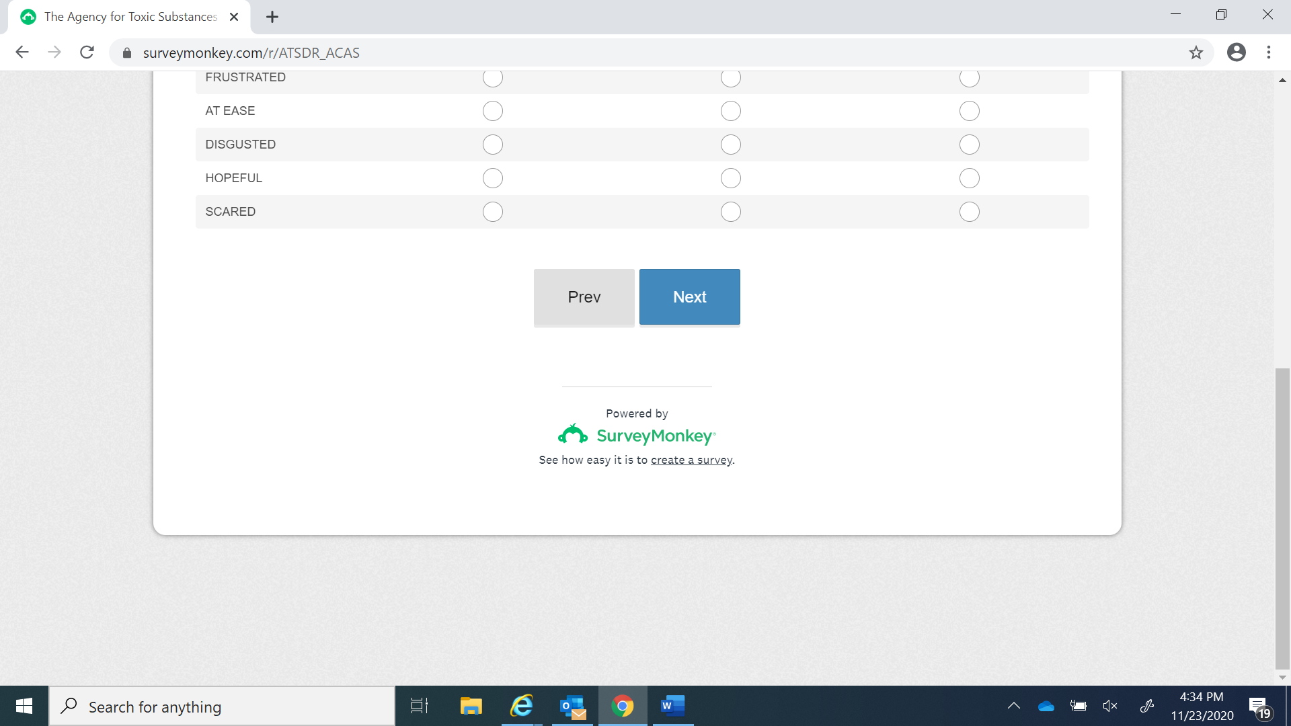1291x726 pixels.
Task: Open Outlook from the taskbar
Action: [x=573, y=706]
